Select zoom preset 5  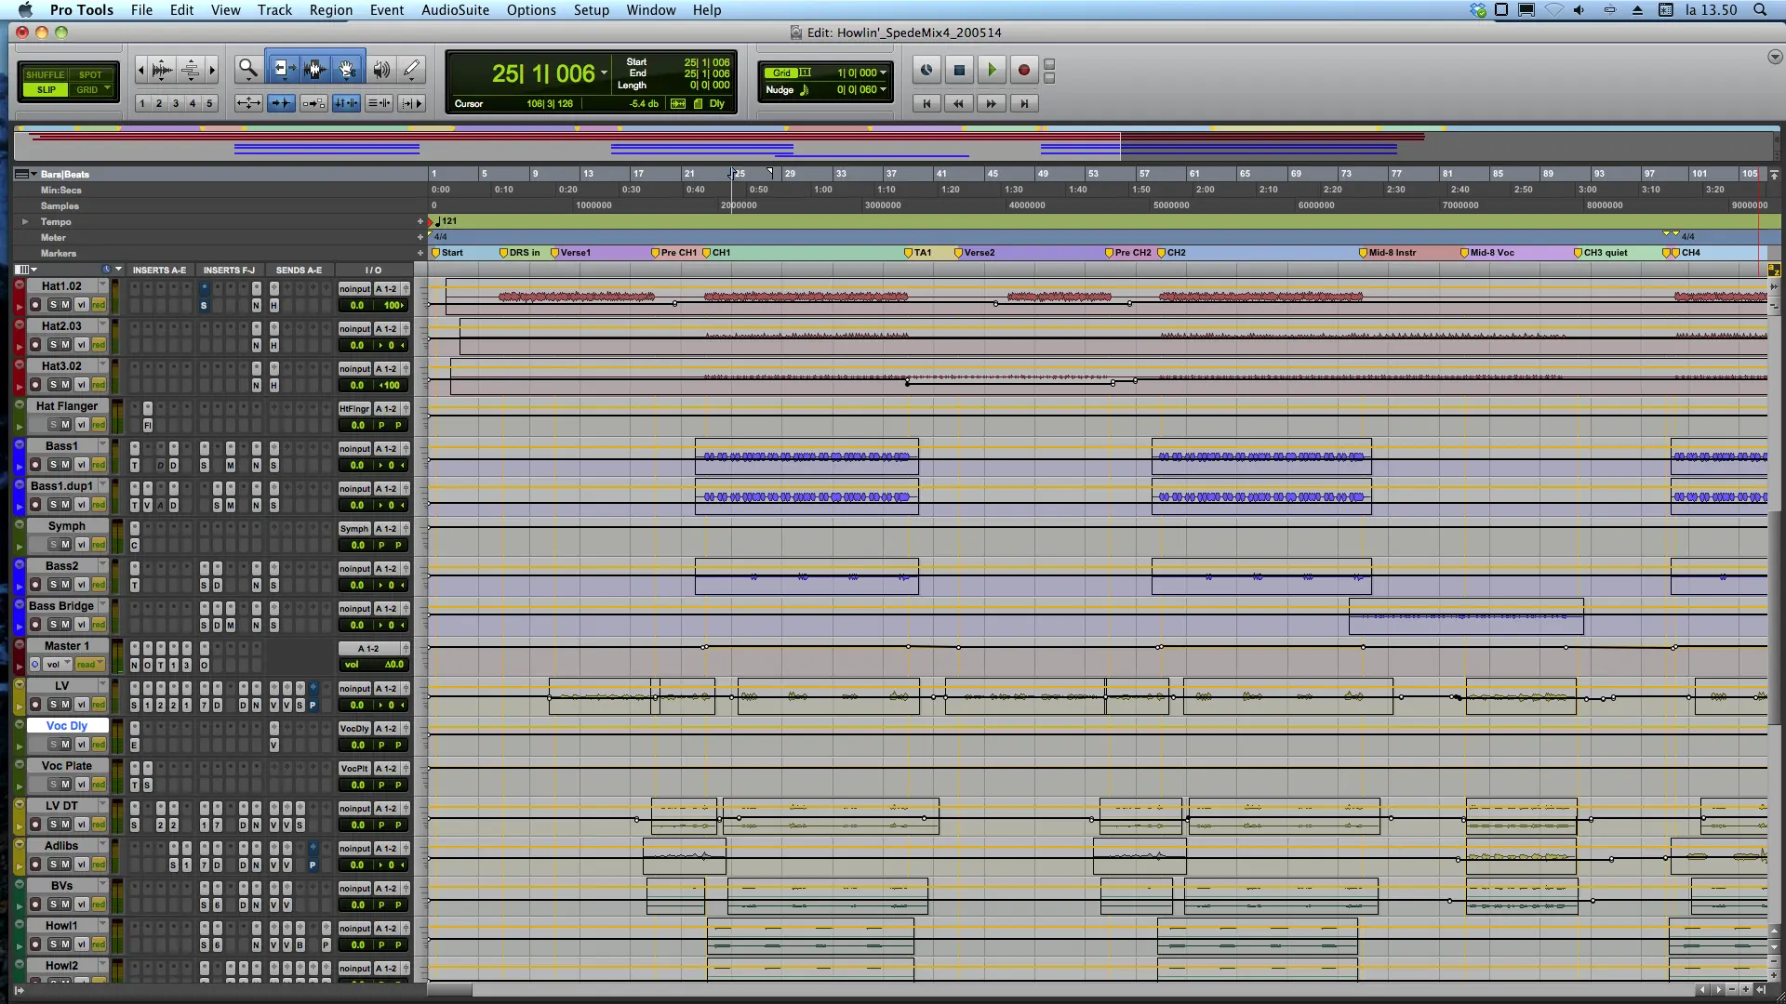pyautogui.click(x=209, y=103)
